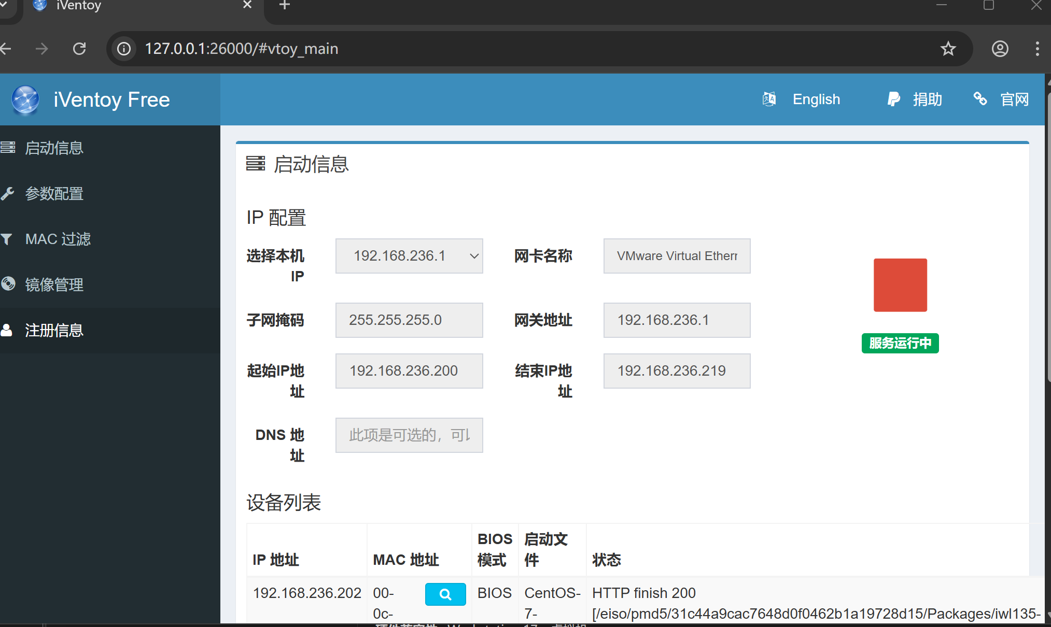Open the browser profile avatar icon

(1000, 49)
